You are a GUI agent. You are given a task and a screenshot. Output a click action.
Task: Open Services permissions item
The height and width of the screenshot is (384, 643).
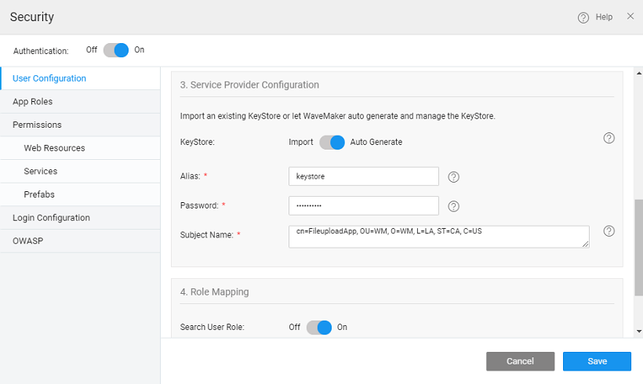(41, 172)
